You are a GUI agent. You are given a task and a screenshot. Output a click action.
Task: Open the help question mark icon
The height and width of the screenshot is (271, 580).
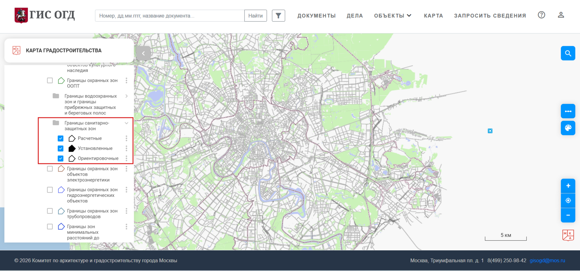point(541,15)
